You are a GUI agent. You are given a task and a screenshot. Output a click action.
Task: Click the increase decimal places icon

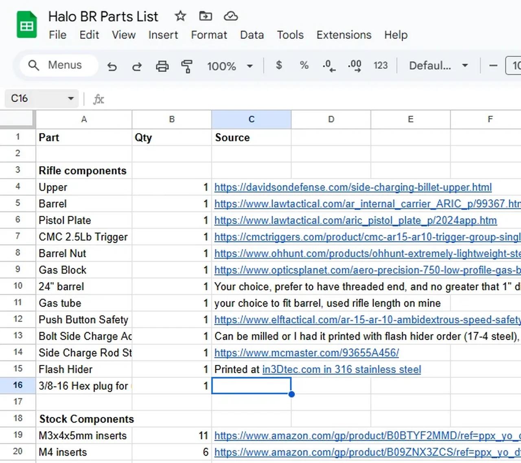354,65
